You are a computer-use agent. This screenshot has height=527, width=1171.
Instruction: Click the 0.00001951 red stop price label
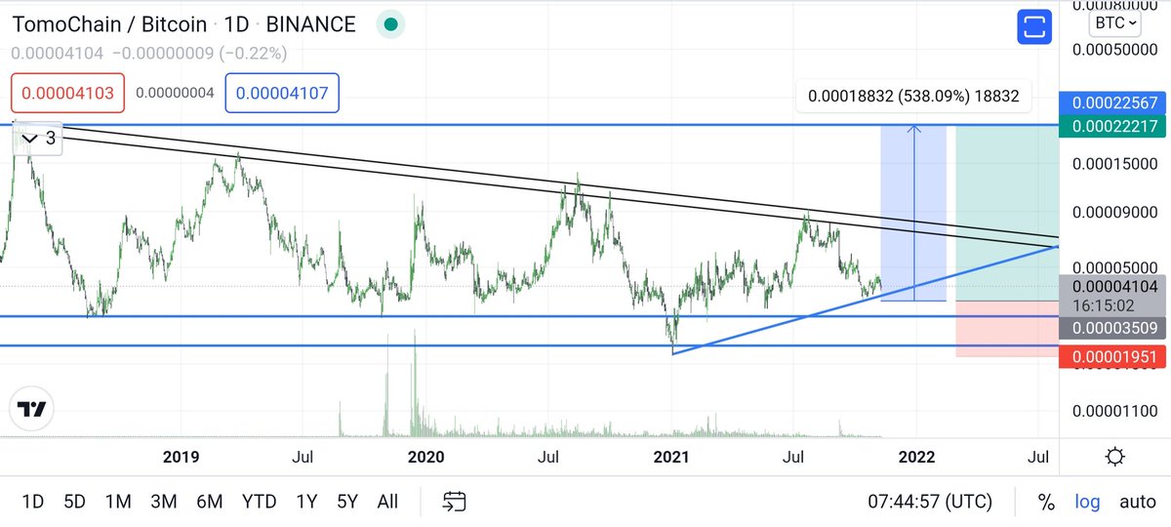(x=1113, y=357)
